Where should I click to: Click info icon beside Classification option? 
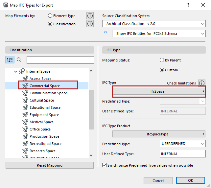point(90,24)
